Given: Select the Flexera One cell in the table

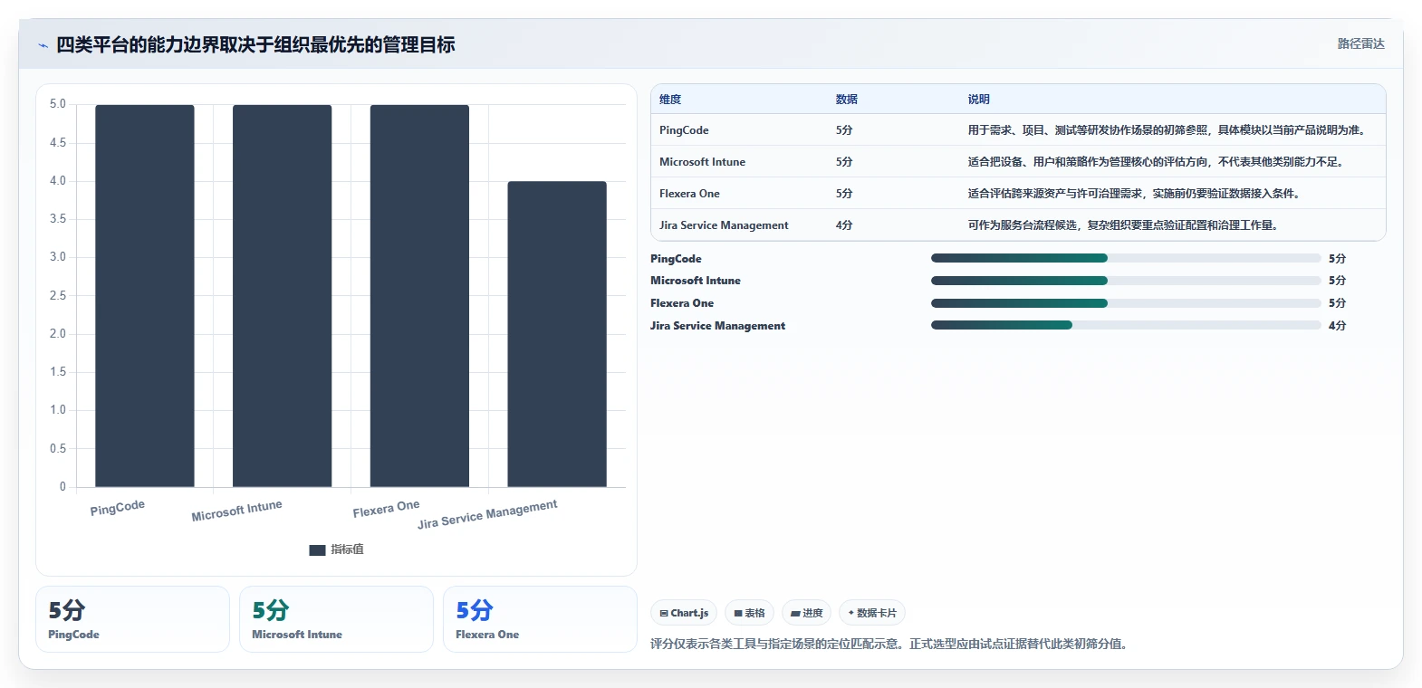Looking at the screenshot, I should (689, 194).
